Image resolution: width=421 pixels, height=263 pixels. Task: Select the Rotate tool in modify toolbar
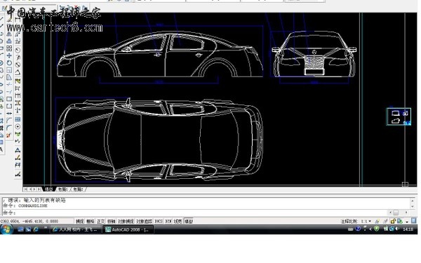[9, 63]
